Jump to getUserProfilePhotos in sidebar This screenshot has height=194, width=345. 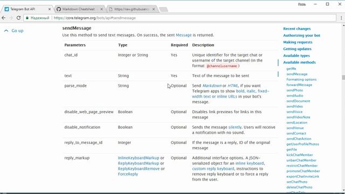point(303,144)
